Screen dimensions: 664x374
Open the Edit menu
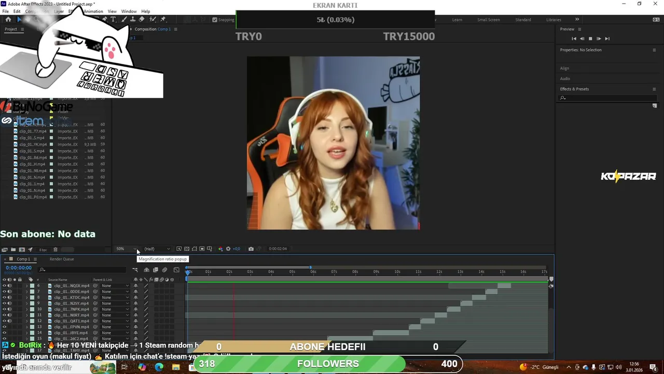(17, 11)
